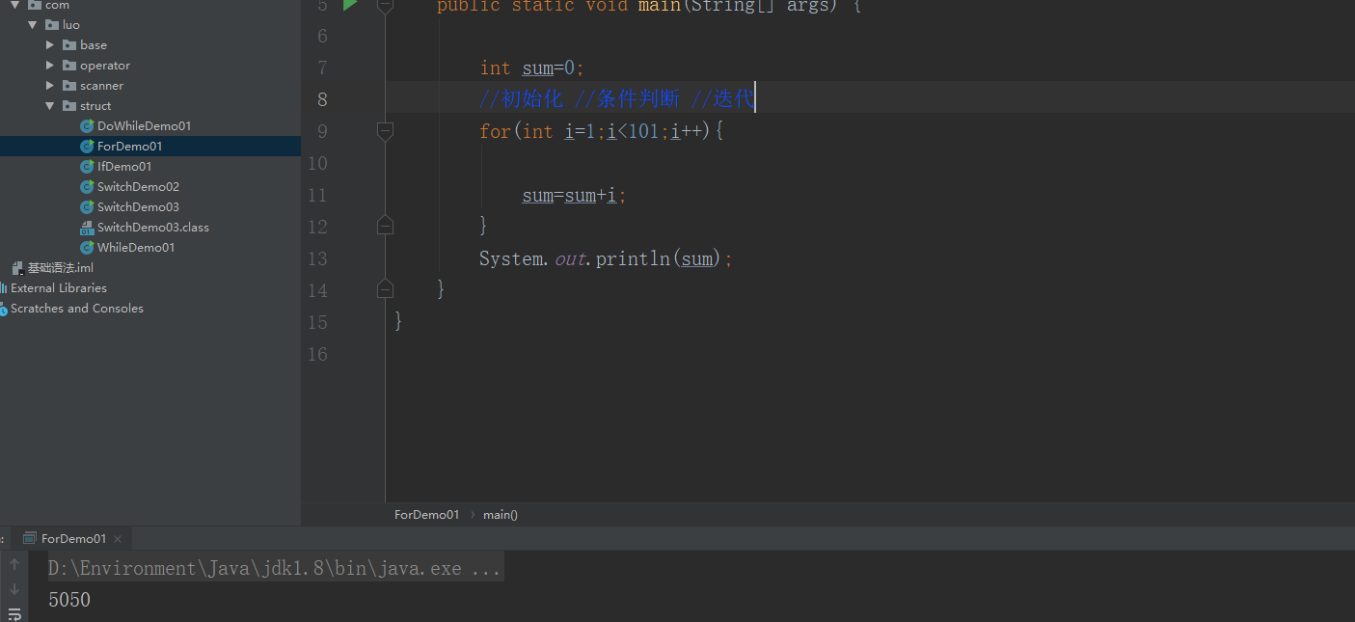Expand the base package arrow
The image size is (1355, 622).
click(x=50, y=45)
